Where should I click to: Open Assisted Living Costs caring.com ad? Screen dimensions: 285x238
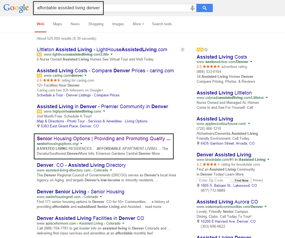tap(105, 70)
